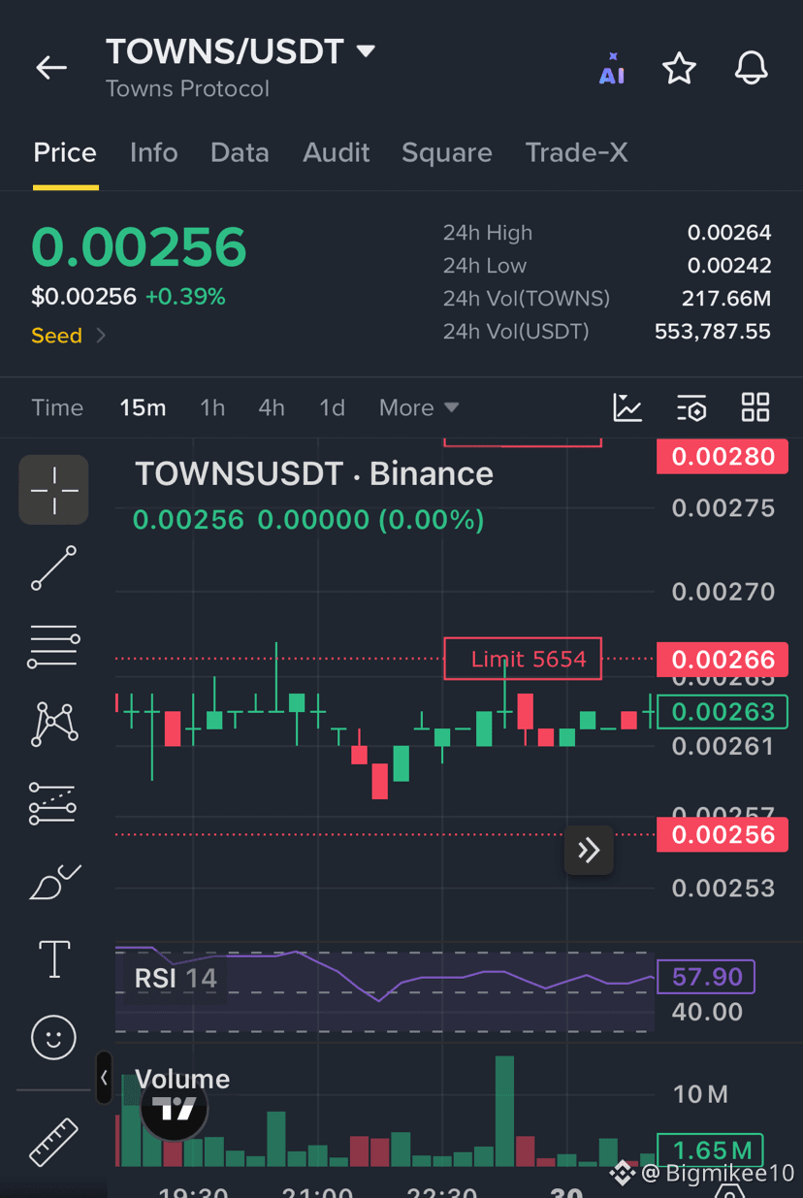Open the emoji sticker tool
The height and width of the screenshot is (1198, 803).
pos(53,1037)
